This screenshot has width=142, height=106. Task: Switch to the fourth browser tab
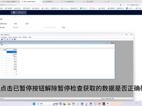click(x=74, y=2)
